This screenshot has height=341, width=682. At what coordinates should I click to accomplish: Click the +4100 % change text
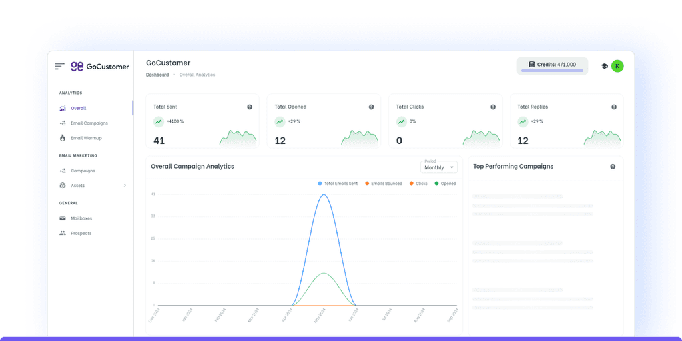point(175,121)
